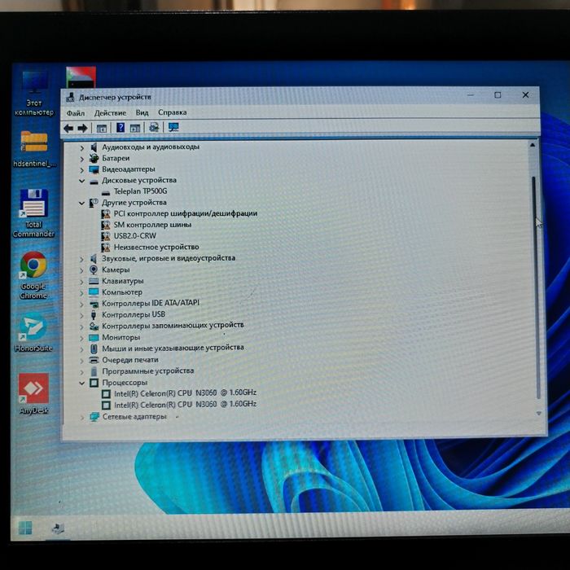This screenshot has width=570, height=570.
Task: Select PCI контроллер шифрации/дешифрации entry
Action: [186, 213]
